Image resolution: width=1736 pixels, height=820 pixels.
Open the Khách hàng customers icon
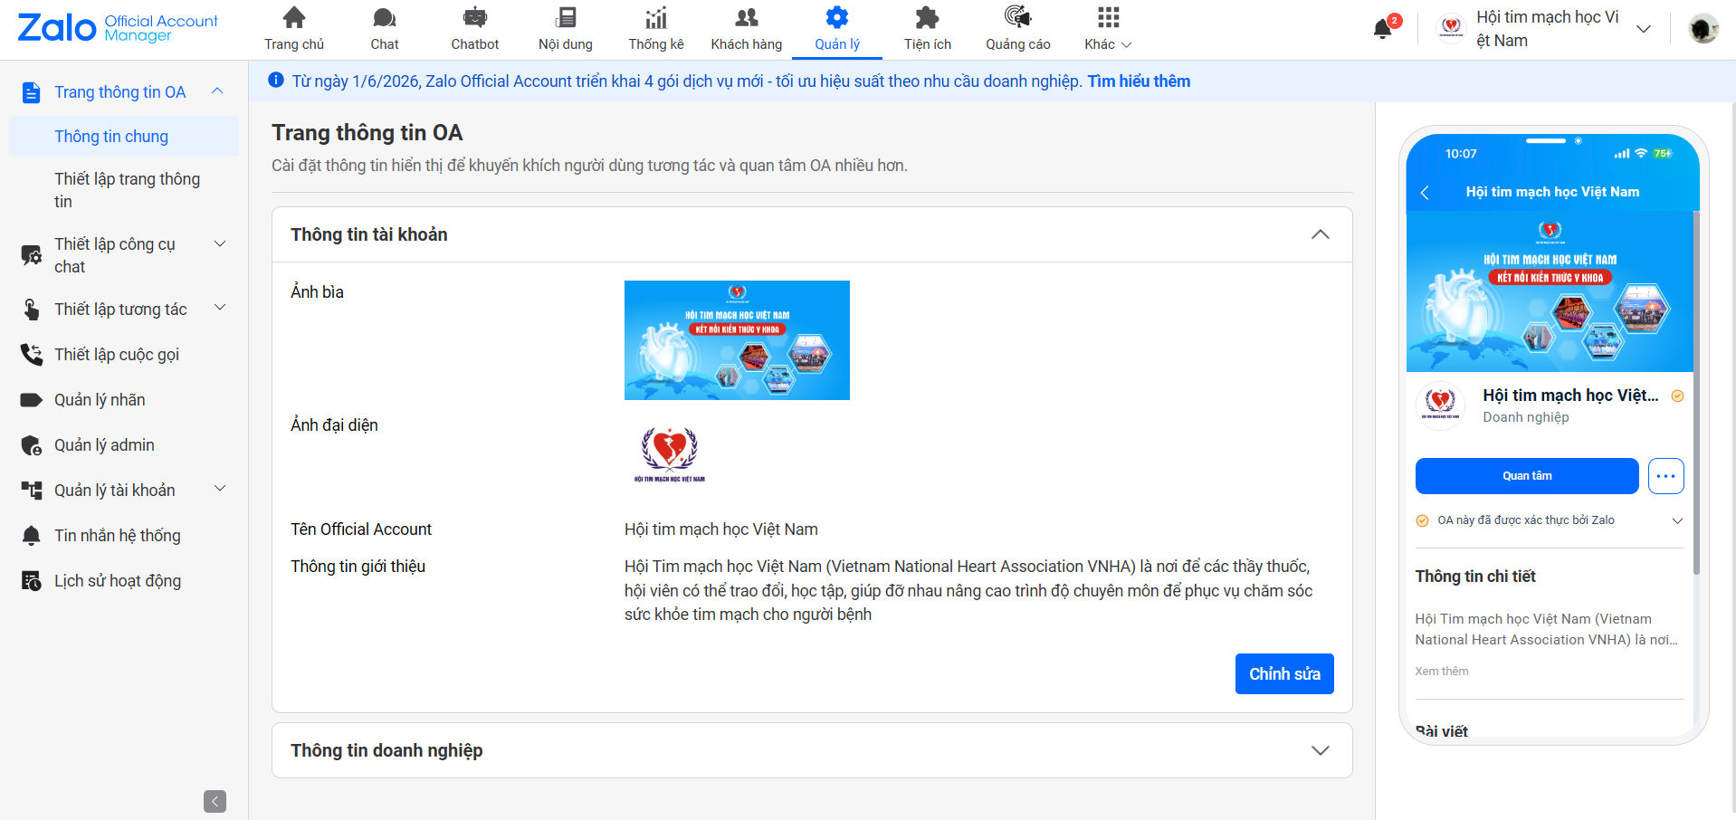(747, 17)
